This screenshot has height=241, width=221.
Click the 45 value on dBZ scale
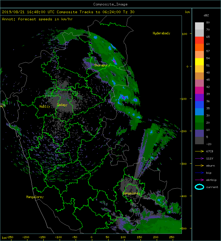(208, 80)
